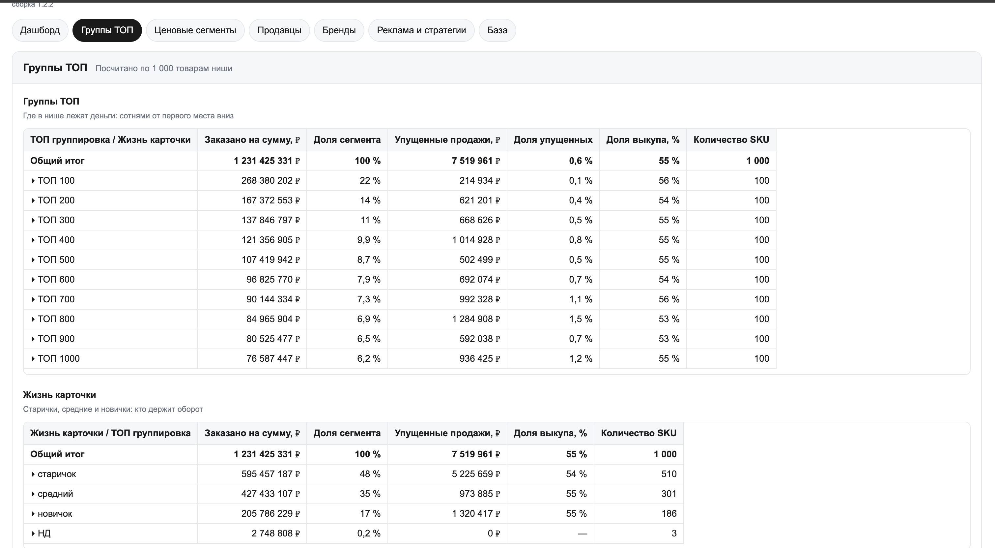Viewport: 995px width, 548px height.
Task: Click Жизнь карточки / ТОП группировка header
Action: (x=110, y=433)
